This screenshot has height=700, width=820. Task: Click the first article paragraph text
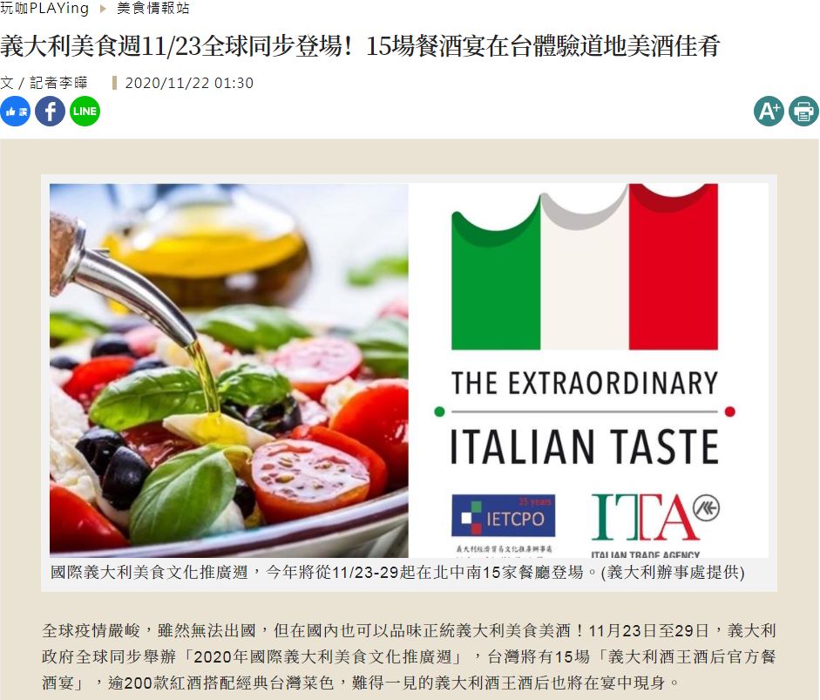pyautogui.click(x=409, y=656)
